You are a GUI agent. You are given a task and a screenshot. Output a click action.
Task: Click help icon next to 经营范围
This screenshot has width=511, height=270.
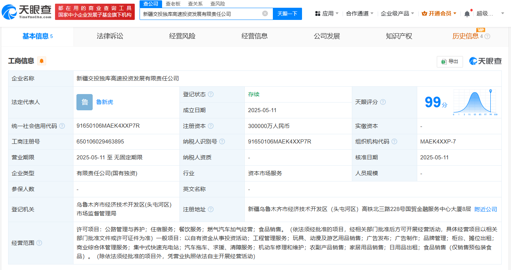39,243
